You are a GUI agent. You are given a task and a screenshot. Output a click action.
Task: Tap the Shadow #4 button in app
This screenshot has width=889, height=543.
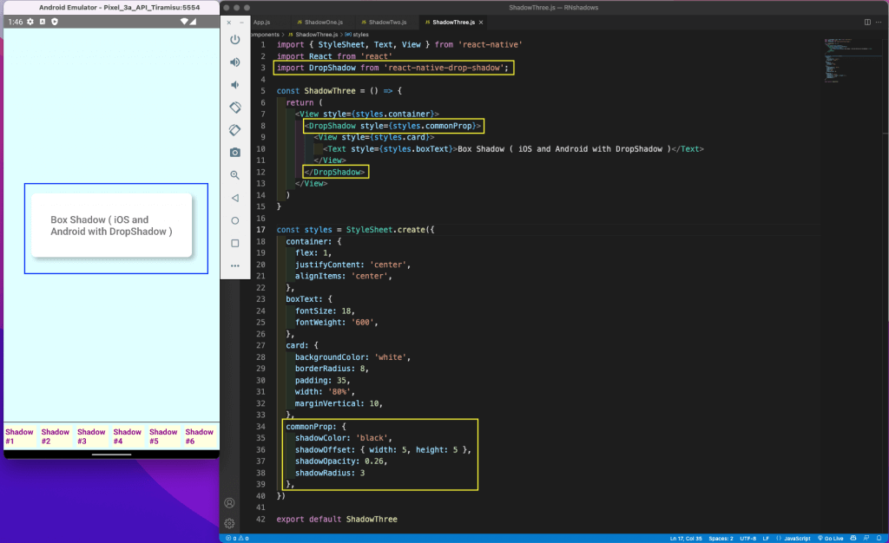point(127,436)
